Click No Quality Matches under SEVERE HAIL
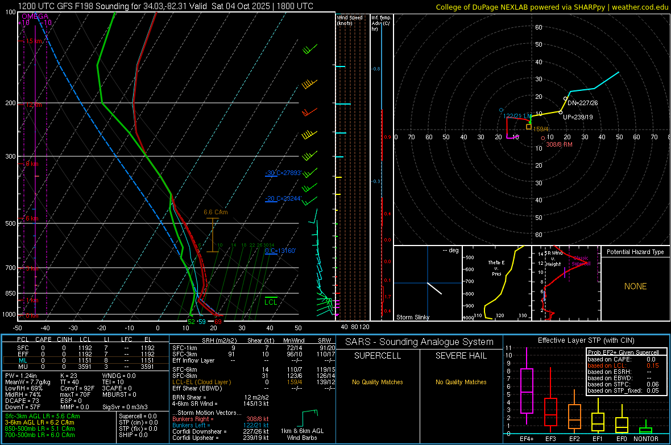 [461, 382]
